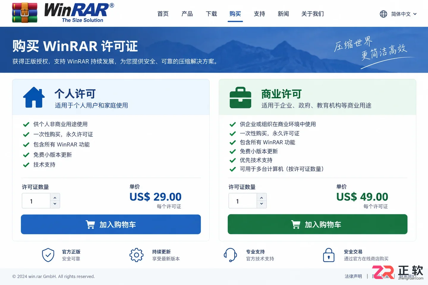Viewport: 428px width, 285px height.
Task: Click the headset icon for 专业支持
Action: tap(230, 255)
